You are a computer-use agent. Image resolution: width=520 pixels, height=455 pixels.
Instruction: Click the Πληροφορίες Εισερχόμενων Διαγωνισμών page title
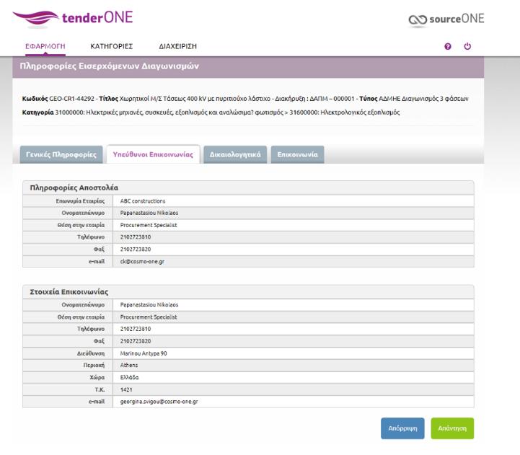click(110, 66)
